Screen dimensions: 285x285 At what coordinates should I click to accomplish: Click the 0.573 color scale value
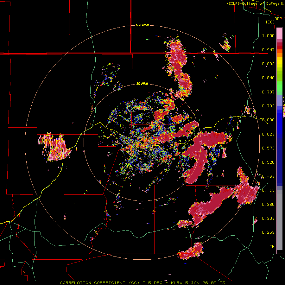(x=268, y=148)
